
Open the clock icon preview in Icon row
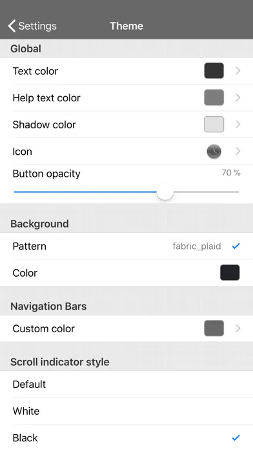pyautogui.click(x=214, y=152)
